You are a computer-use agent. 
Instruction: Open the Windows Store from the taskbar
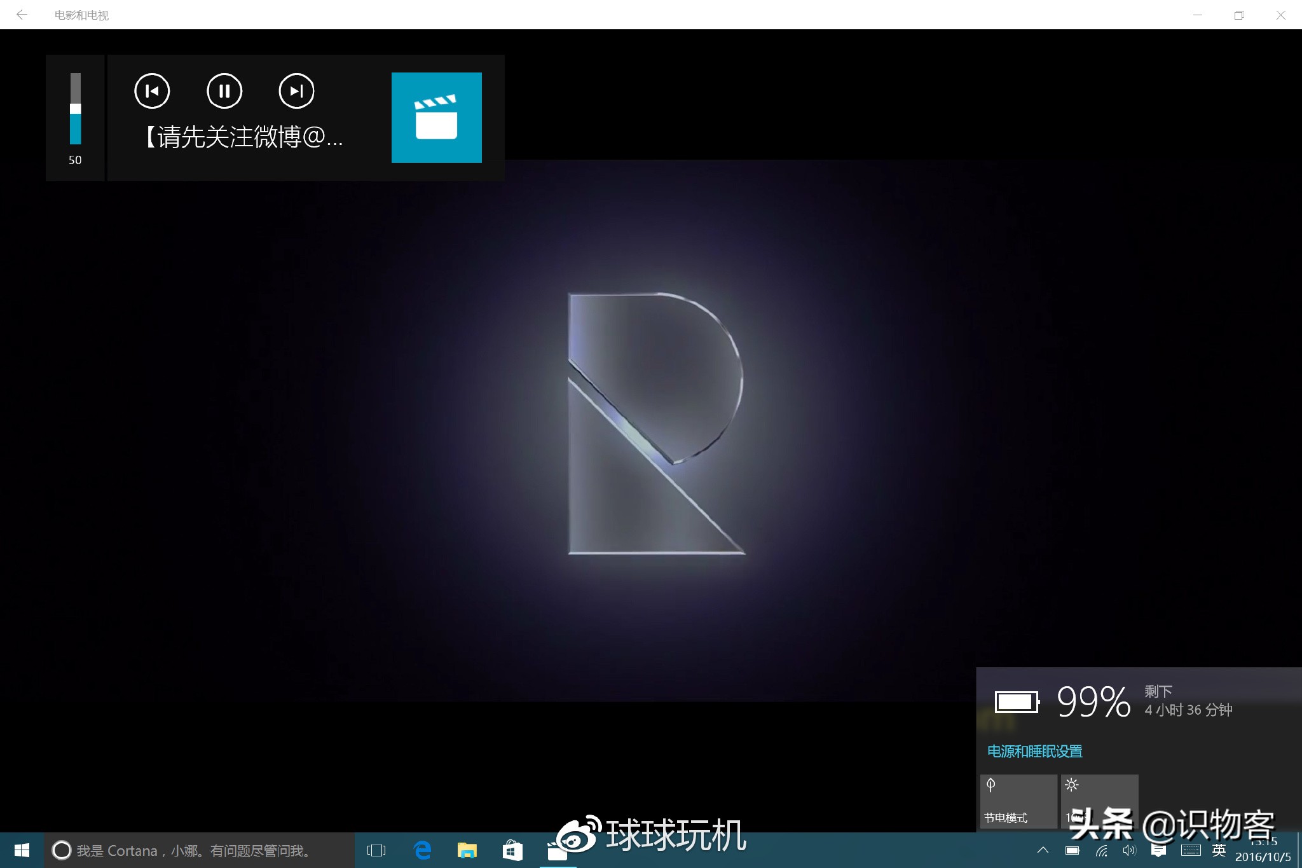[512, 850]
